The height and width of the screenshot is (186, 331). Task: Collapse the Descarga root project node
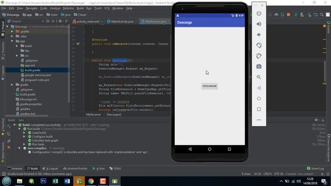[x=7, y=26]
